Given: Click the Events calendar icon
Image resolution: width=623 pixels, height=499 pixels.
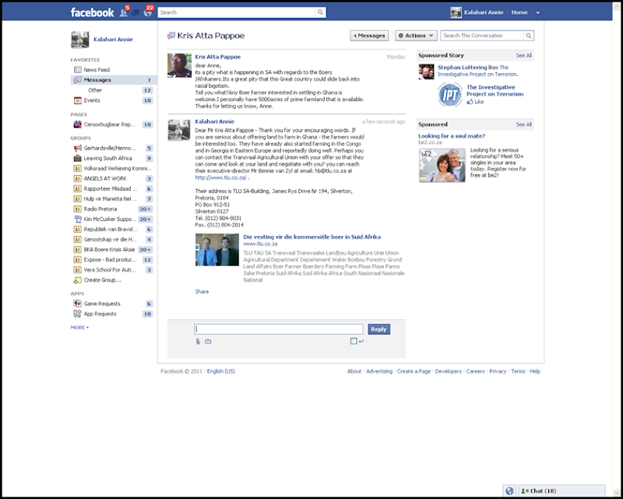Looking at the screenshot, I should [x=77, y=100].
